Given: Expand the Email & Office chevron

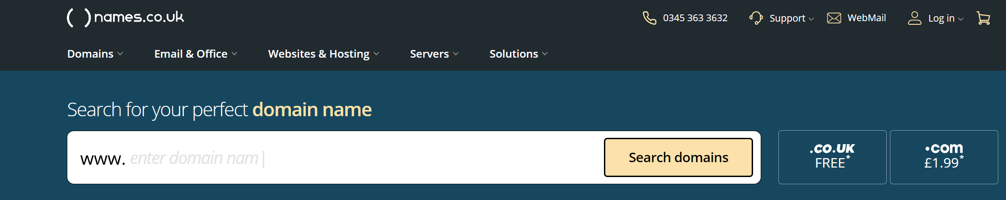Looking at the screenshot, I should [x=234, y=54].
